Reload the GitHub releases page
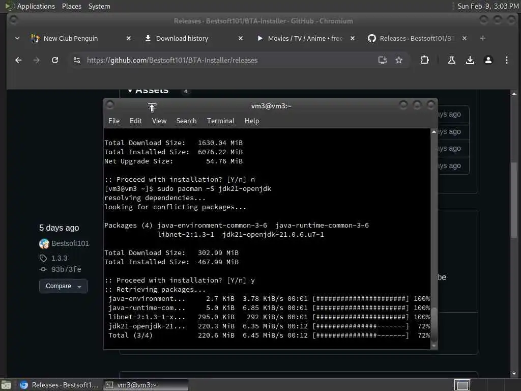The width and height of the screenshot is (521, 391). (x=55, y=60)
